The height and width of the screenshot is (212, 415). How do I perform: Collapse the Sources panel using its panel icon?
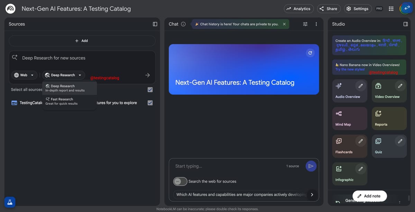click(155, 24)
